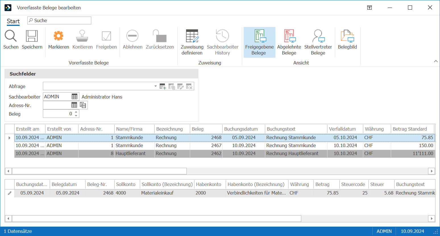Click the 10.09.2024 date in status bar
Screen dimensions: 440x236
412,231
